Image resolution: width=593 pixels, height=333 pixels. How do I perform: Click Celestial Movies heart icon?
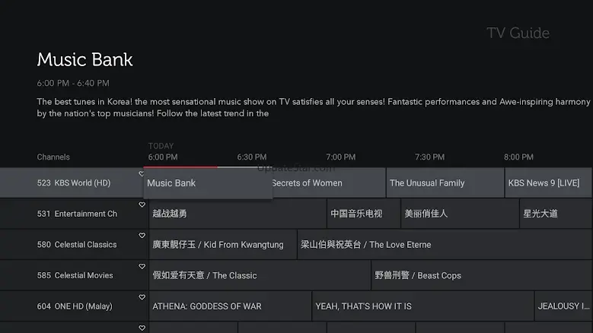[142, 267]
